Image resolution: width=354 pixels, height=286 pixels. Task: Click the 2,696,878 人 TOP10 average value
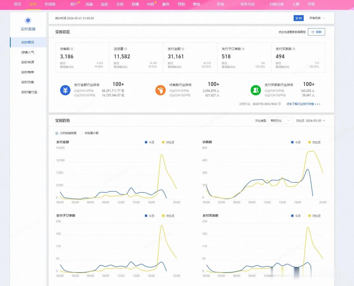coord(211,91)
